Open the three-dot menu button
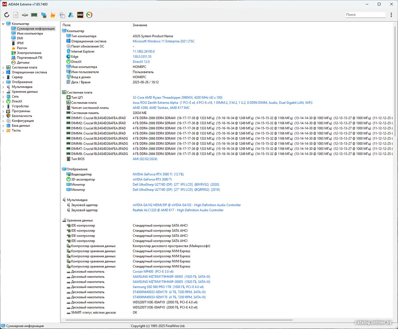Screen dimensions: 398x329 [x=391, y=15]
